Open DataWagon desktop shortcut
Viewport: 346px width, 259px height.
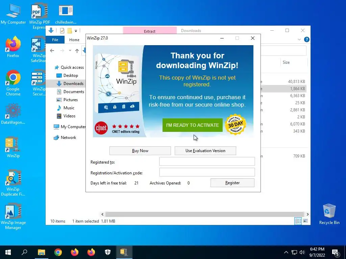click(13, 114)
